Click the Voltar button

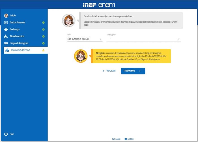click(109, 71)
